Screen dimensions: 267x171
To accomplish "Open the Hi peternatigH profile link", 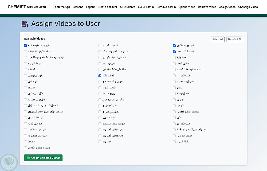I will point(61,7).
